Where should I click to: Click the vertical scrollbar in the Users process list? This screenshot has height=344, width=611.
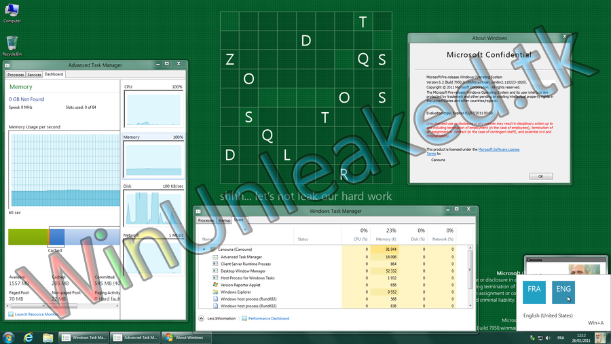[x=470, y=277]
